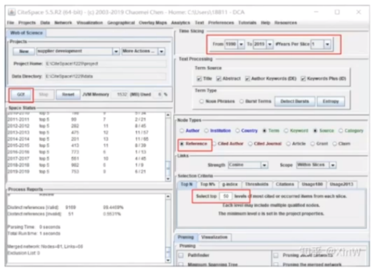
Task: Open the Network menu
Action: tap(63, 23)
